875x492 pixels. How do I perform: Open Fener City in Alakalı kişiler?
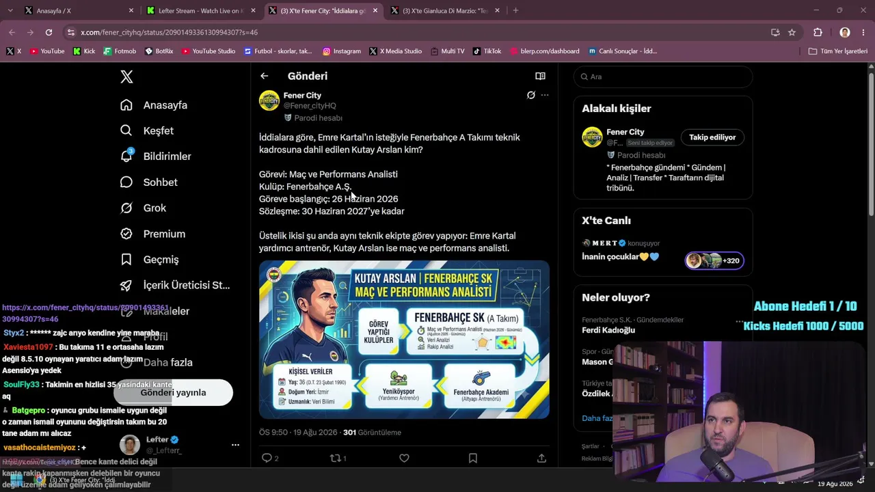pos(625,132)
